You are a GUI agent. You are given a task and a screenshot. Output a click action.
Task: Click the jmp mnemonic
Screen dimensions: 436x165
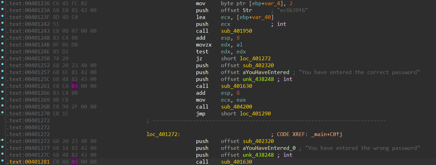click(201, 114)
